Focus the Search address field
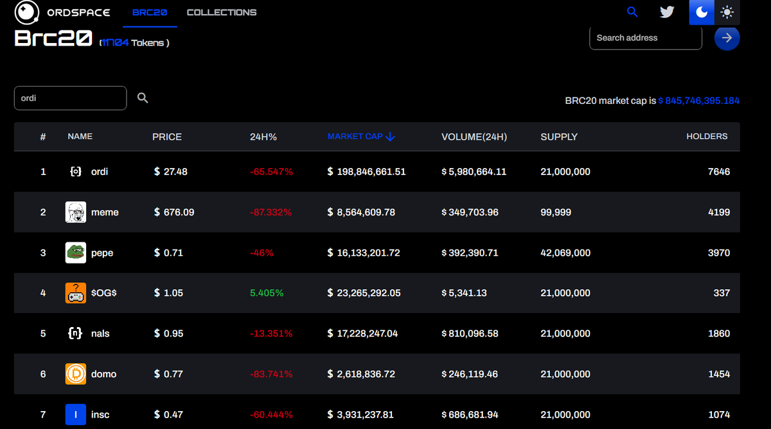The height and width of the screenshot is (429, 771). pyautogui.click(x=646, y=38)
